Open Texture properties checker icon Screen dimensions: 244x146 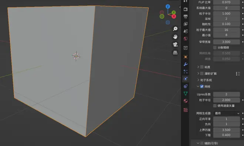pyautogui.click(x=186, y=110)
